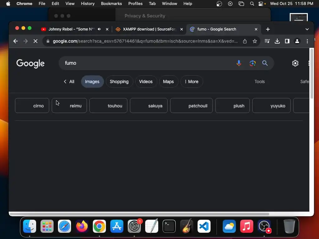319x239 pixels.
Task: Toggle the Chrome side panel icon
Action: pyautogui.click(x=287, y=41)
